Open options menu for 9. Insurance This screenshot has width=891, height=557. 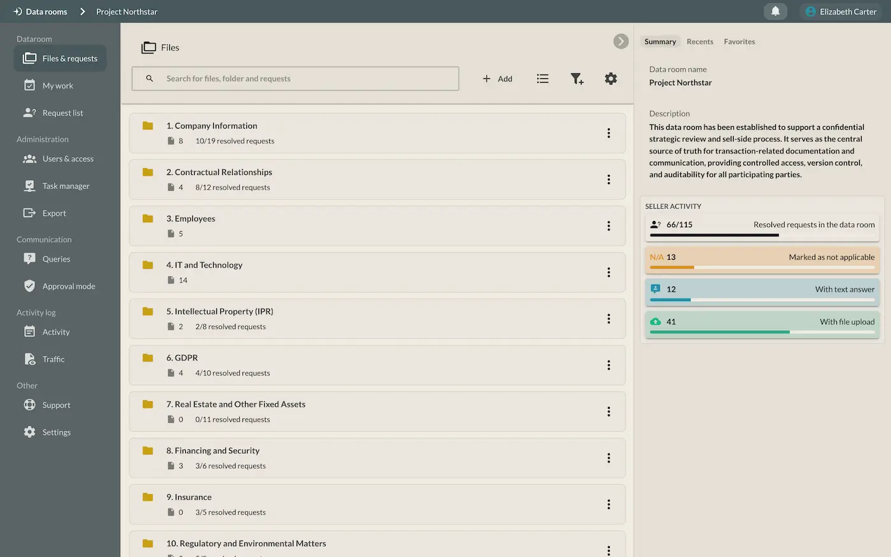[x=608, y=505]
